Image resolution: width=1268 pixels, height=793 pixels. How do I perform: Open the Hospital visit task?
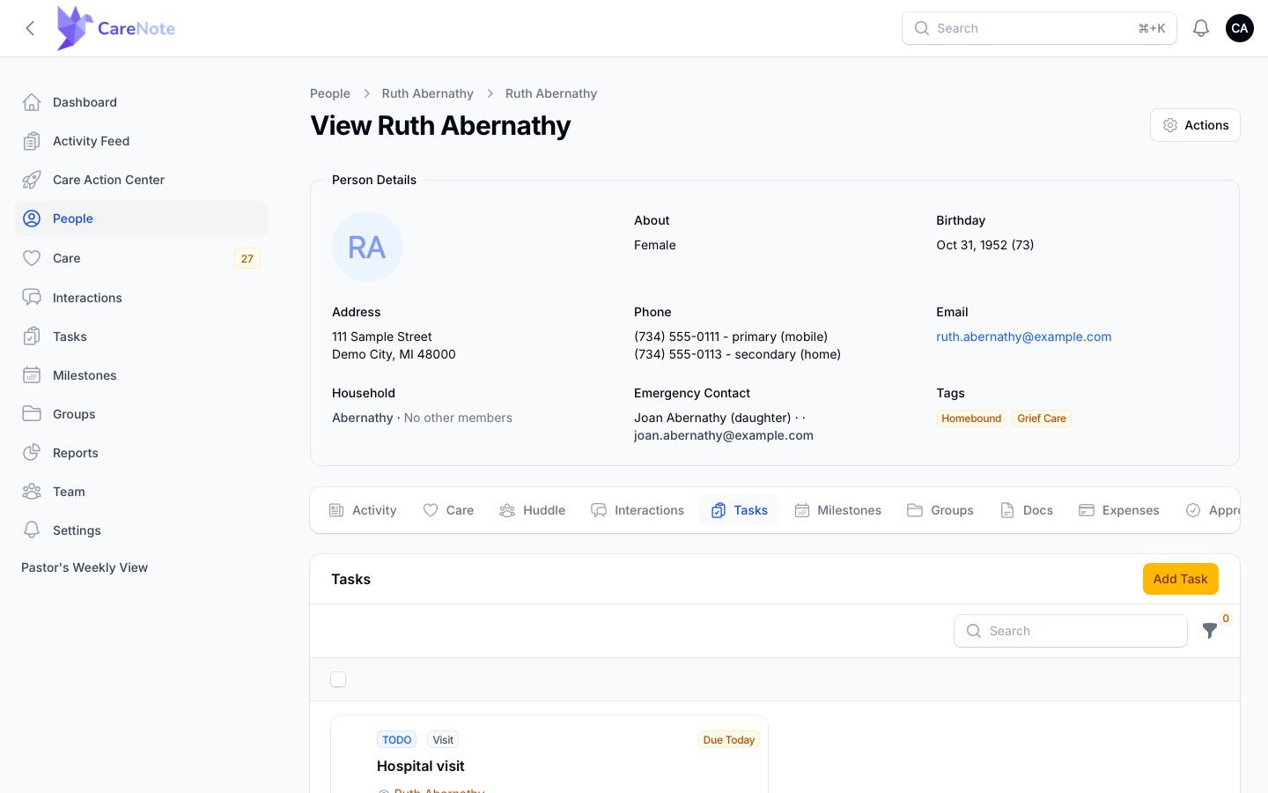click(x=420, y=766)
